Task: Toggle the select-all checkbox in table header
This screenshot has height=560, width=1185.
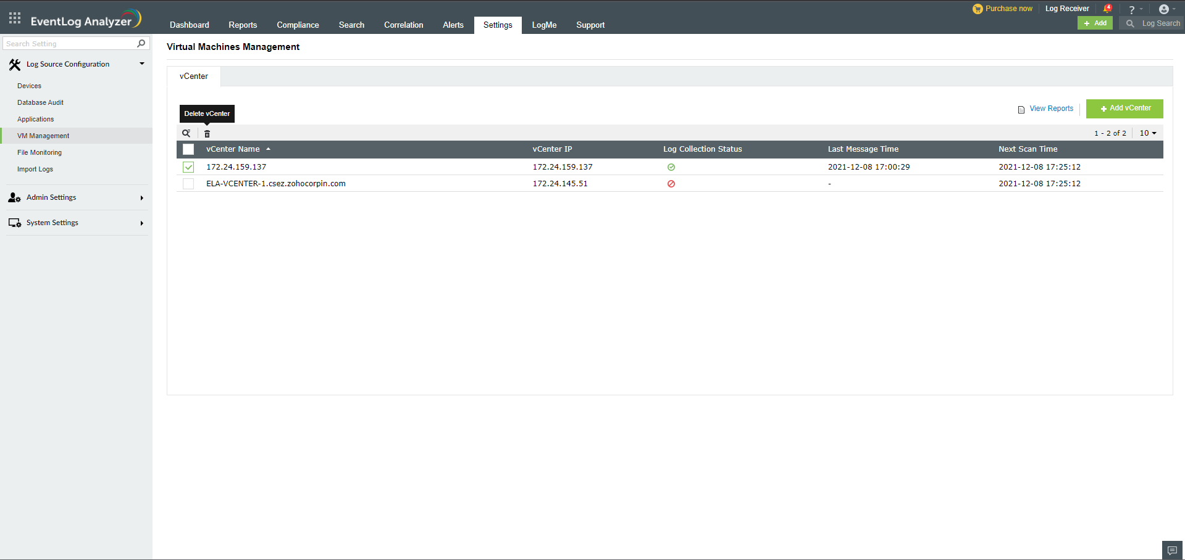Action: pyautogui.click(x=188, y=149)
